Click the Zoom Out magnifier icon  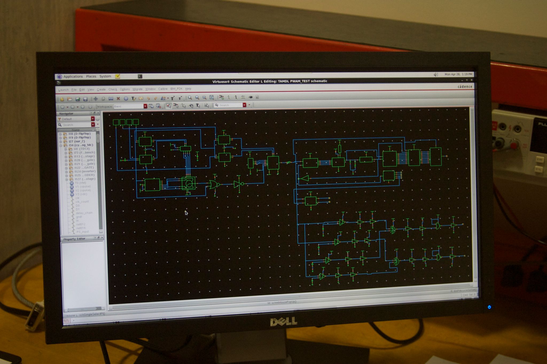click(197, 98)
